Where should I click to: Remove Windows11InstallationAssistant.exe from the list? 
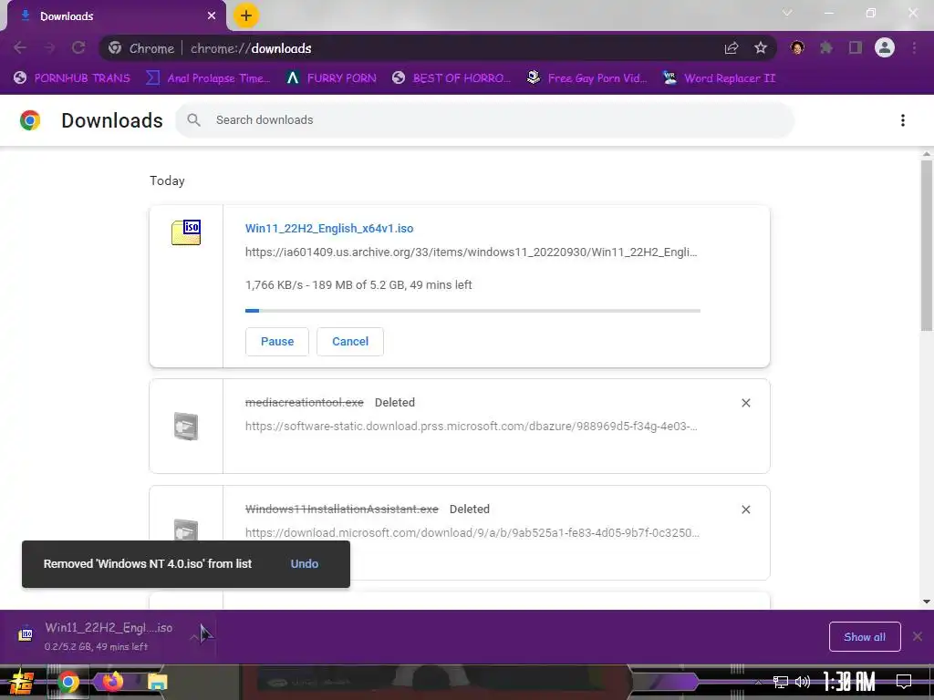[746, 510]
